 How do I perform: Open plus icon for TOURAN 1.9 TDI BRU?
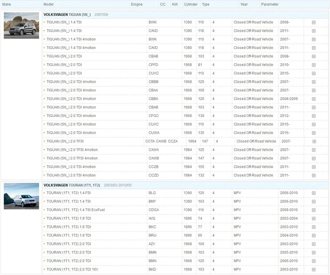[313, 235]
